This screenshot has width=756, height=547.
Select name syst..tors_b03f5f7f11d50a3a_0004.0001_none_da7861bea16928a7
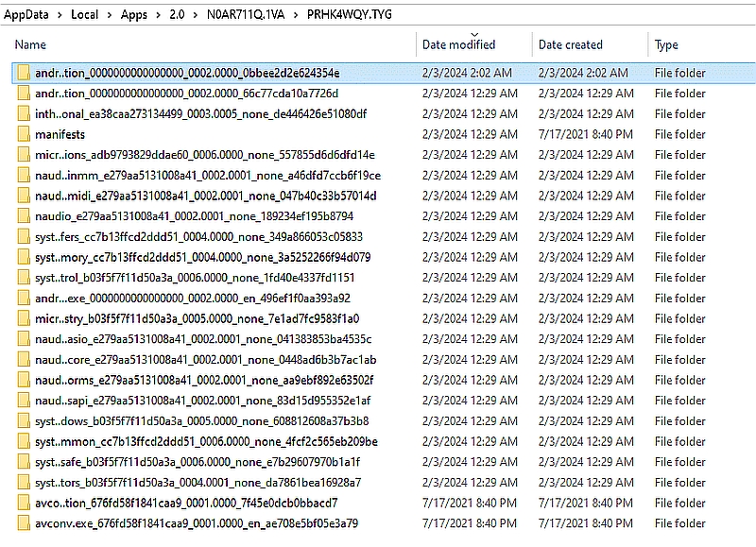[198, 483]
